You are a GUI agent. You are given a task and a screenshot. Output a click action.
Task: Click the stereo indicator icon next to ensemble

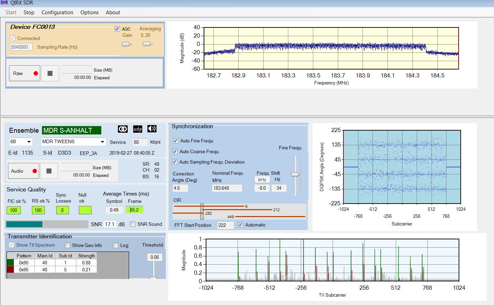[123, 129]
